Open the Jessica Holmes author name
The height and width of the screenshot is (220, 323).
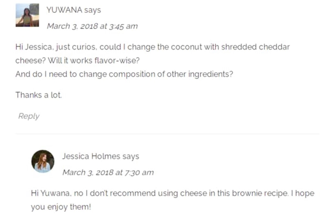[x=91, y=156]
